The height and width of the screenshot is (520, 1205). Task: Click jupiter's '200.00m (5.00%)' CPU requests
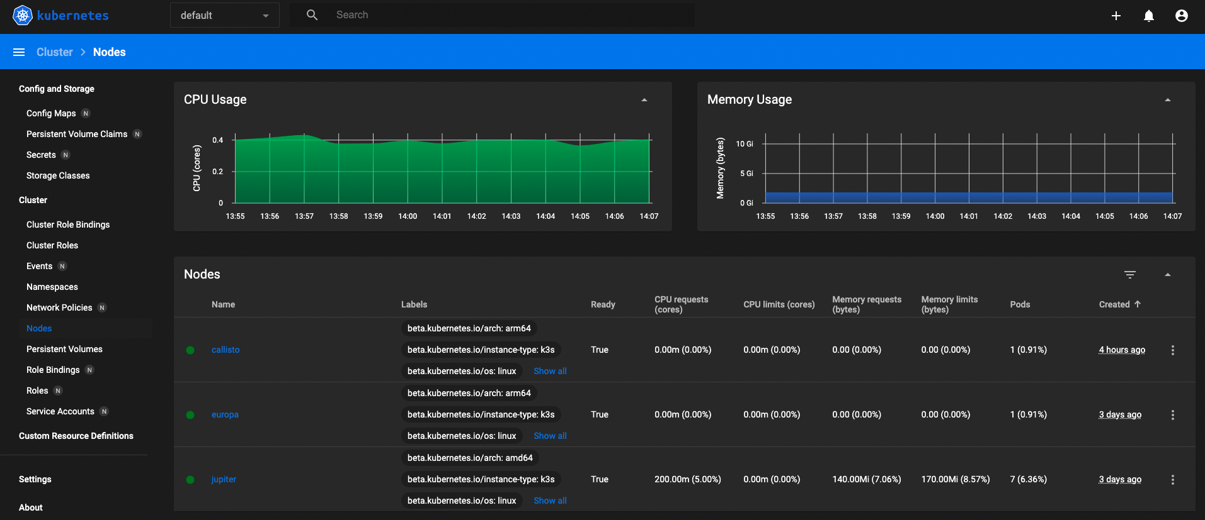tap(688, 479)
